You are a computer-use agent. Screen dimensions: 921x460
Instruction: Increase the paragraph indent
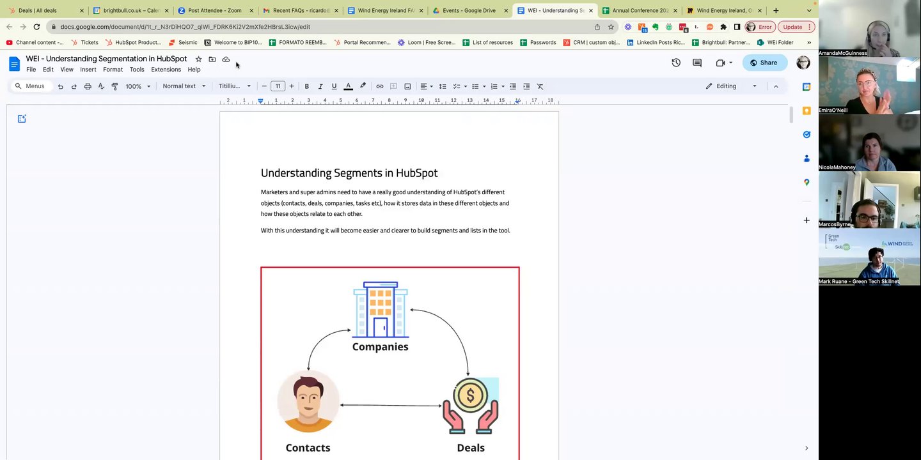click(526, 86)
